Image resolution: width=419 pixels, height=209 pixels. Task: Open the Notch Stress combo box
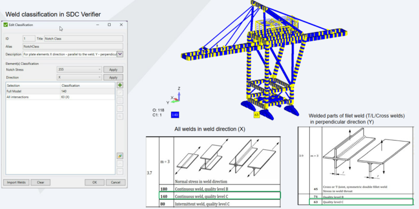(x=79, y=69)
